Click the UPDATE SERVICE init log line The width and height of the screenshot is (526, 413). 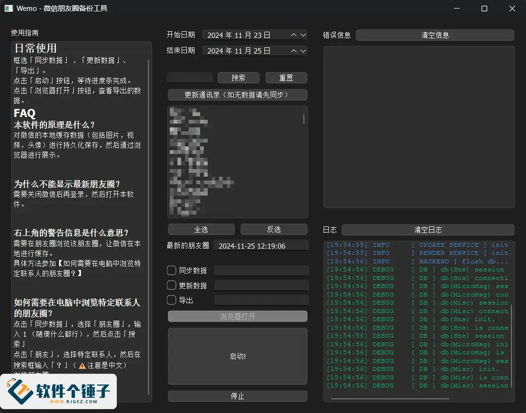pyautogui.click(x=417, y=245)
